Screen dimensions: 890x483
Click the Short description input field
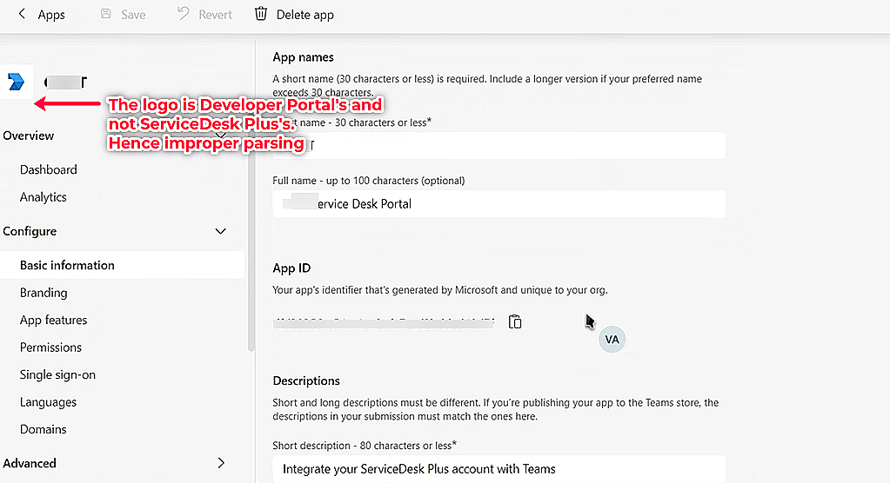[499, 469]
